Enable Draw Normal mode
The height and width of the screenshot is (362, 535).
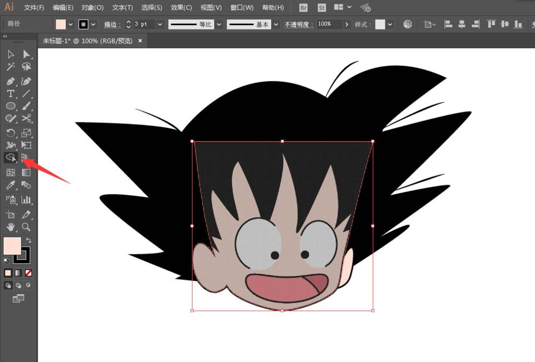coord(8,286)
